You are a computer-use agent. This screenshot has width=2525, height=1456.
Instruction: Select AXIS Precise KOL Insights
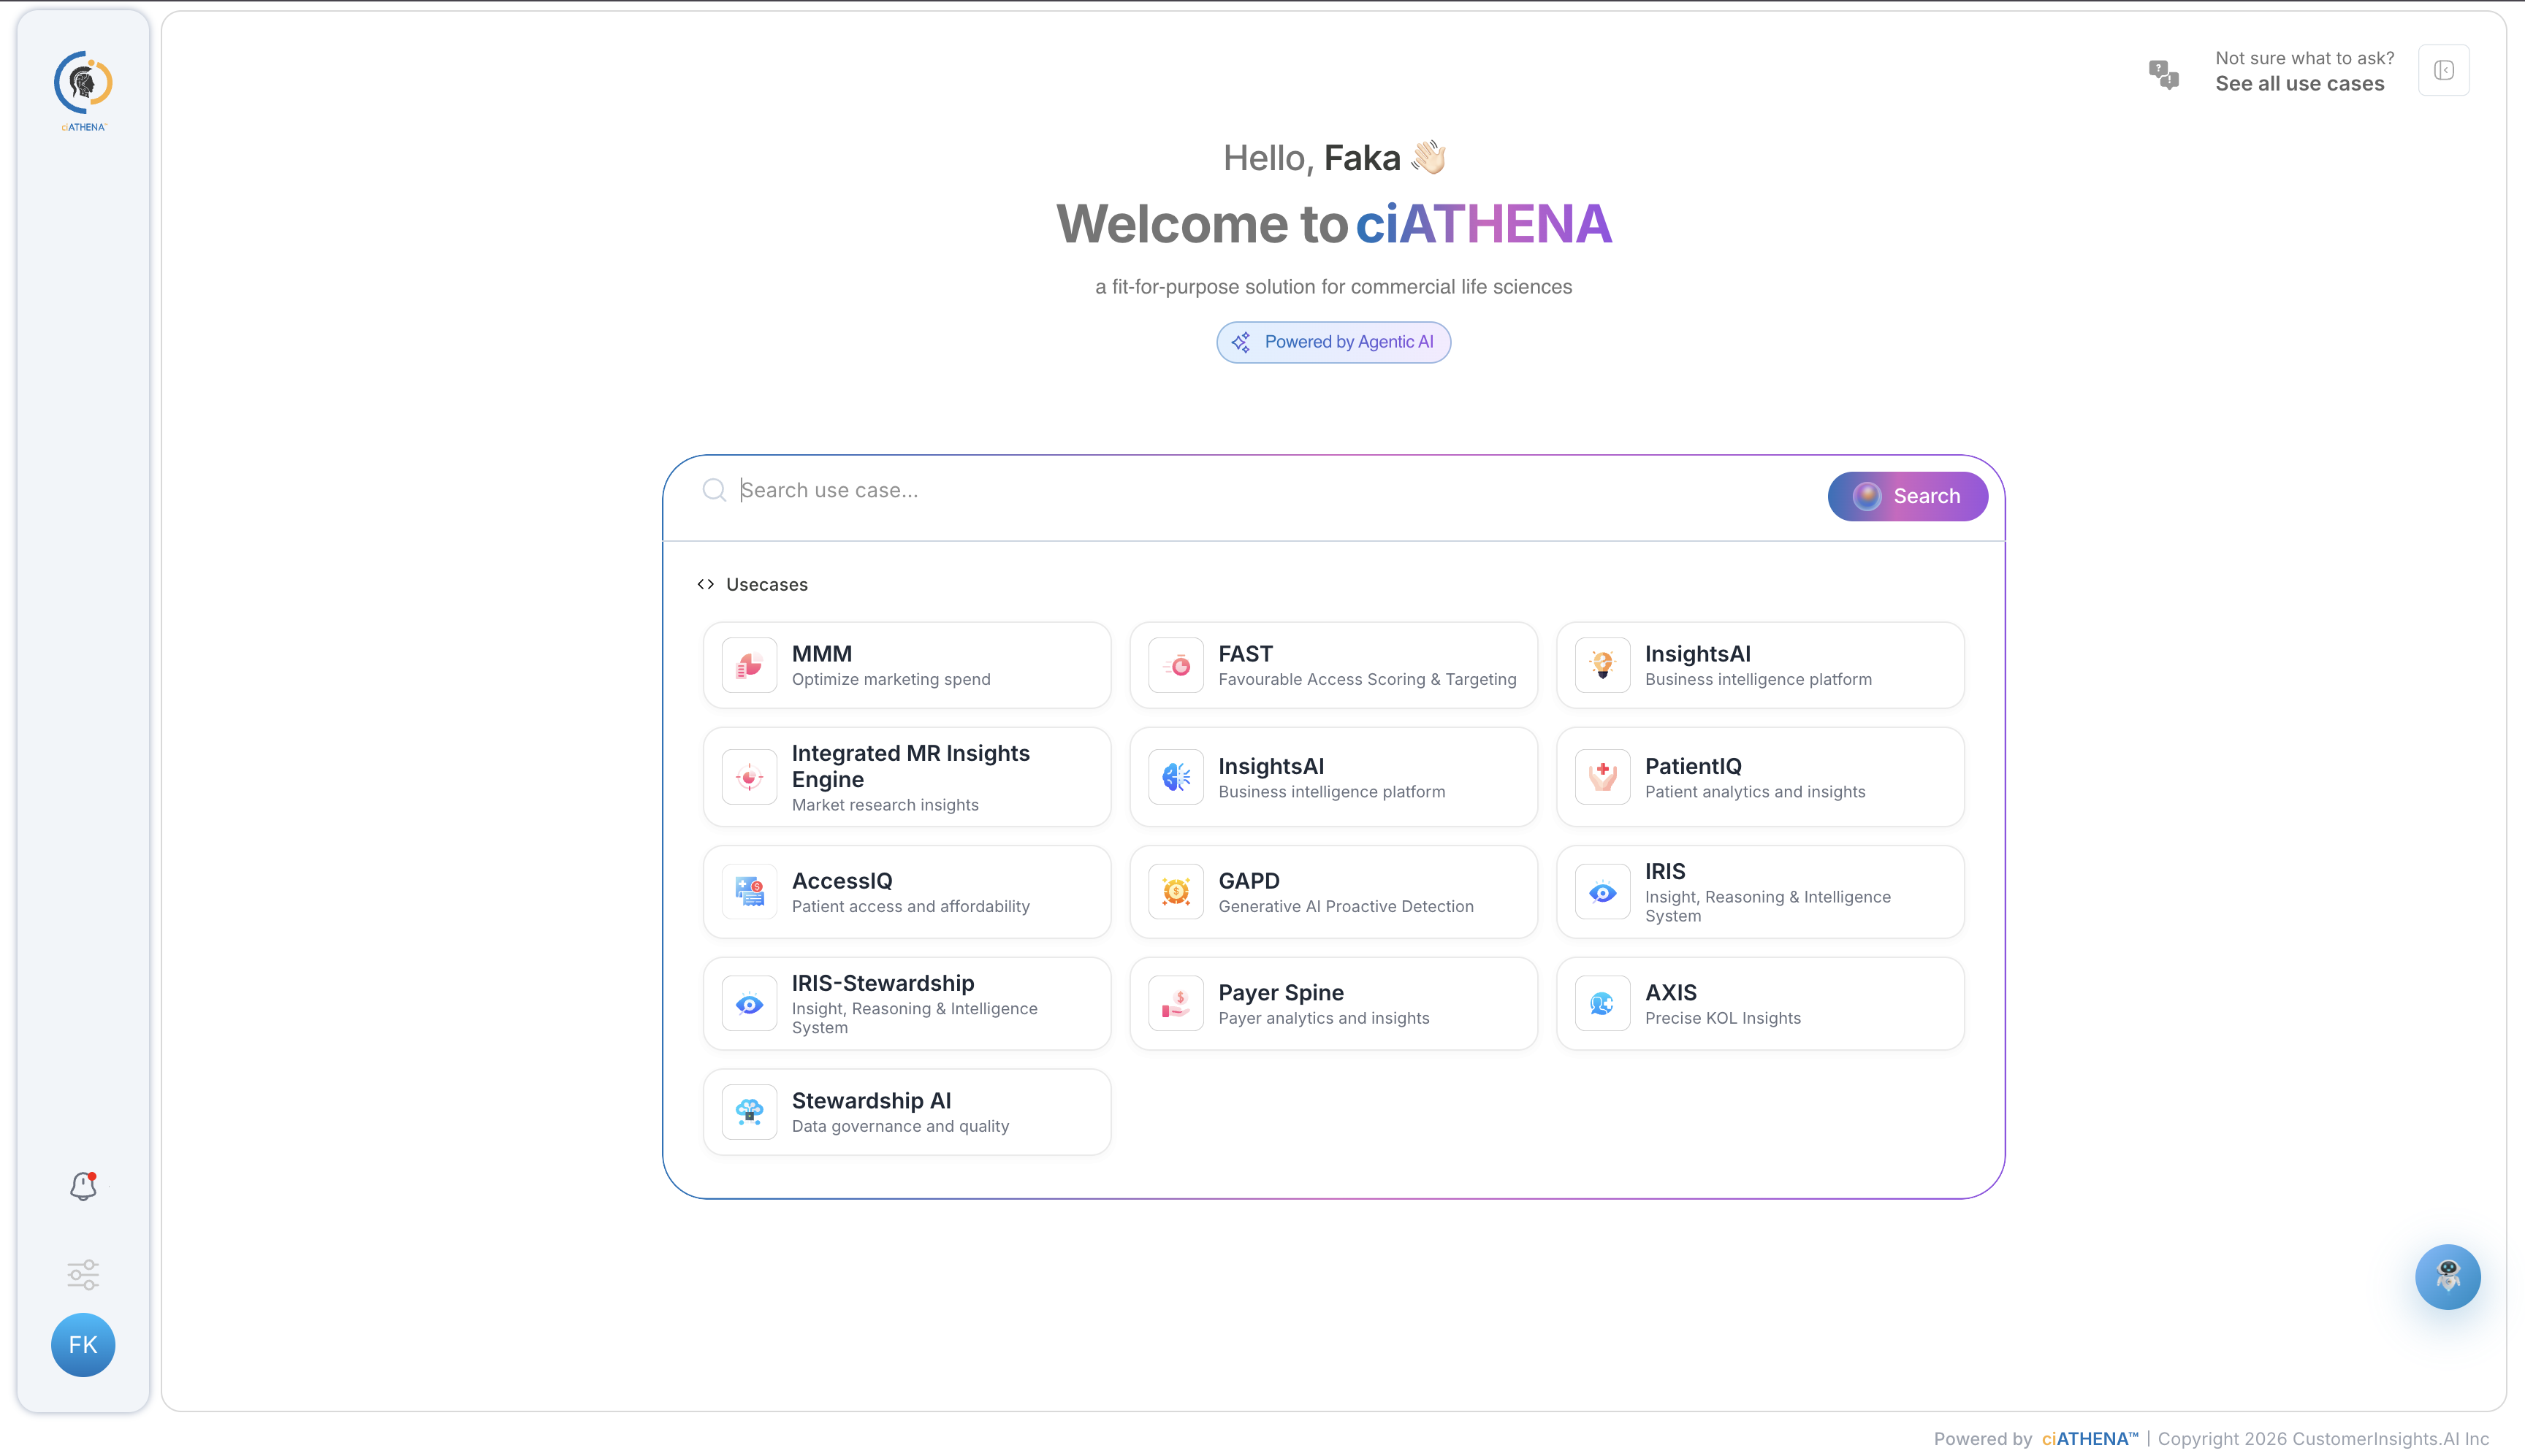(1761, 1004)
